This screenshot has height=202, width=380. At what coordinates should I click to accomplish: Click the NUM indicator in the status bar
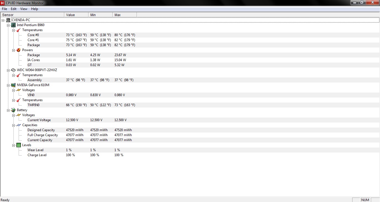[x=365, y=200]
